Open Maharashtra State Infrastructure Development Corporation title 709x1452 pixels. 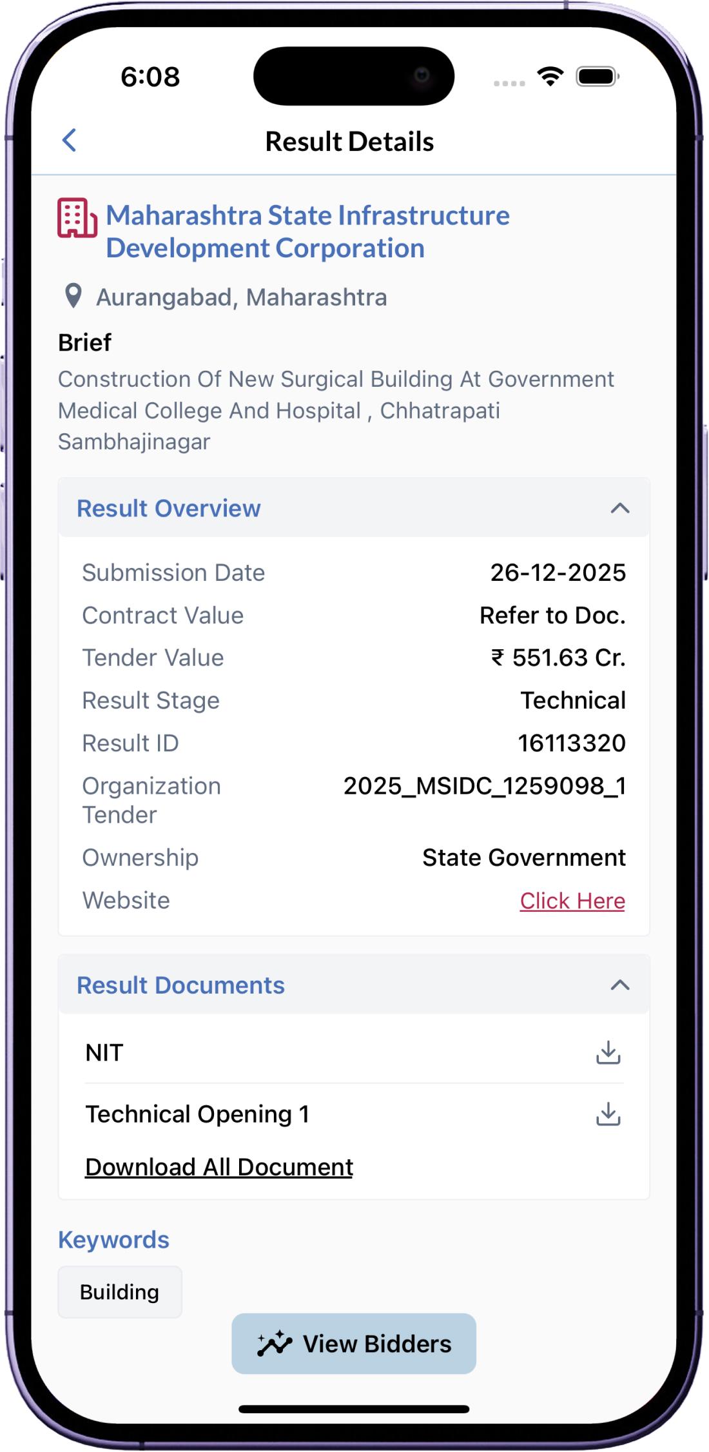pyautogui.click(x=307, y=231)
